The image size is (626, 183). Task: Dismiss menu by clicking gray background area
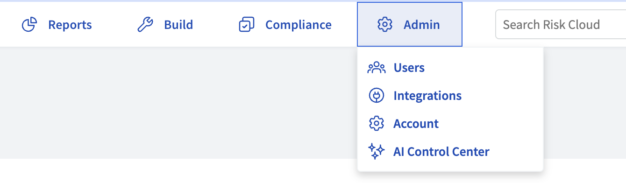(178, 103)
